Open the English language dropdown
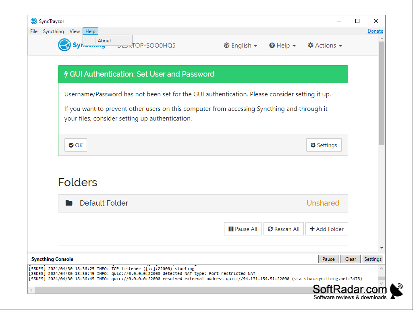 pos(240,45)
